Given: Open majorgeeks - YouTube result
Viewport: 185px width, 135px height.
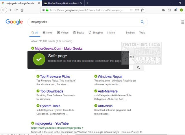Looking at the screenshot, I should click(52, 123).
